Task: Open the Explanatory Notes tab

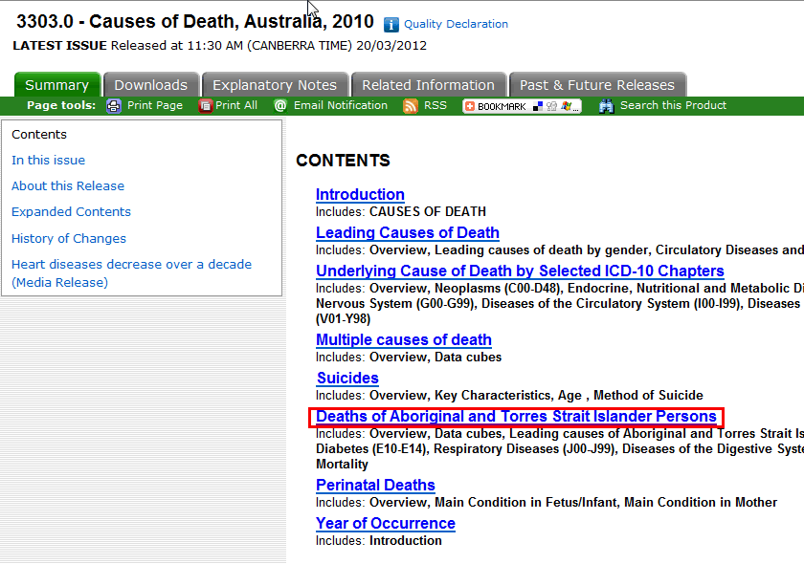Action: [x=275, y=85]
